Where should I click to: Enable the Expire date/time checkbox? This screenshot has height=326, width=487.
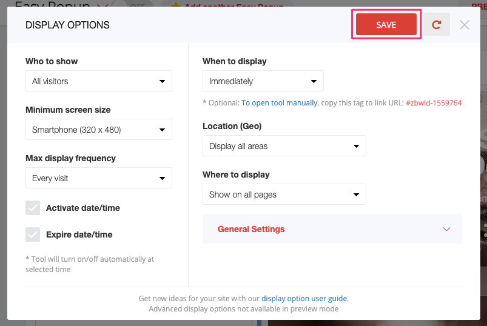[33, 235]
